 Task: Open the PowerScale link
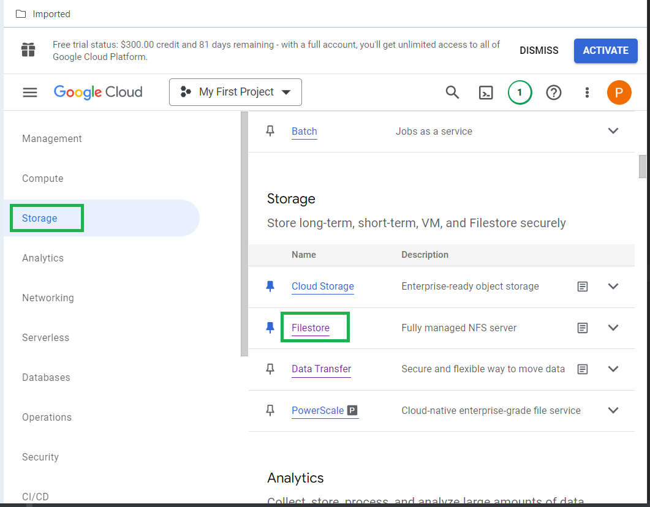(x=317, y=410)
